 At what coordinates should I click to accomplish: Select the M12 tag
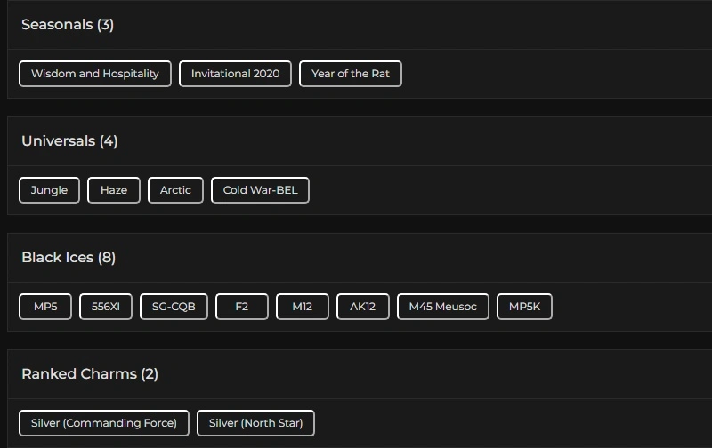click(x=303, y=307)
